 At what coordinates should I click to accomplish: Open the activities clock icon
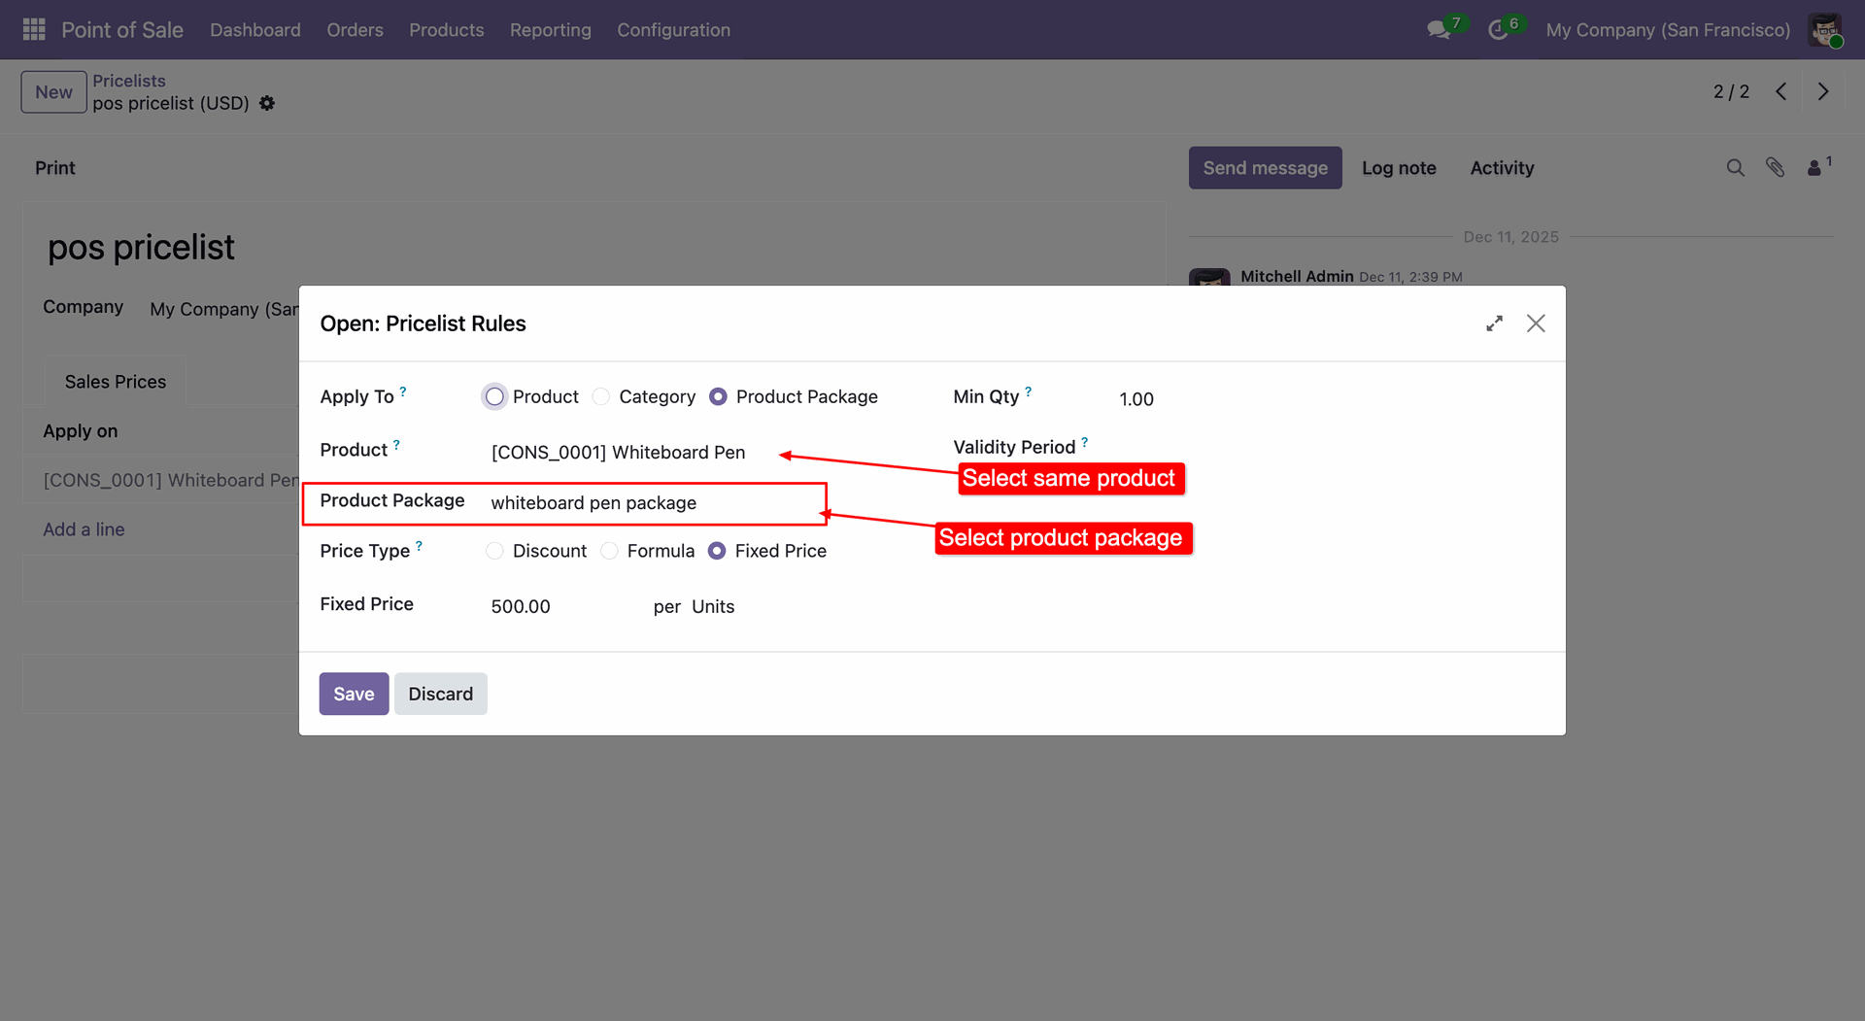click(1498, 30)
